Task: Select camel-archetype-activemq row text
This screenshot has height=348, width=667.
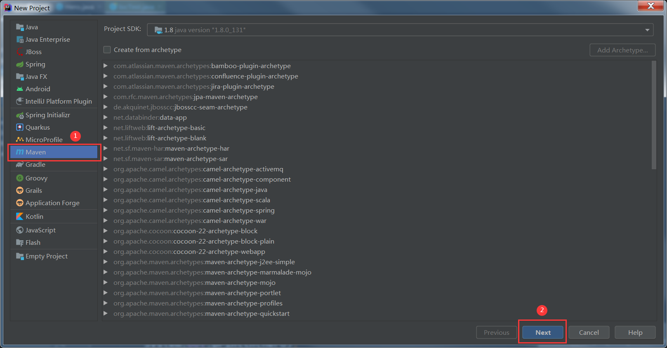Action: (x=198, y=169)
